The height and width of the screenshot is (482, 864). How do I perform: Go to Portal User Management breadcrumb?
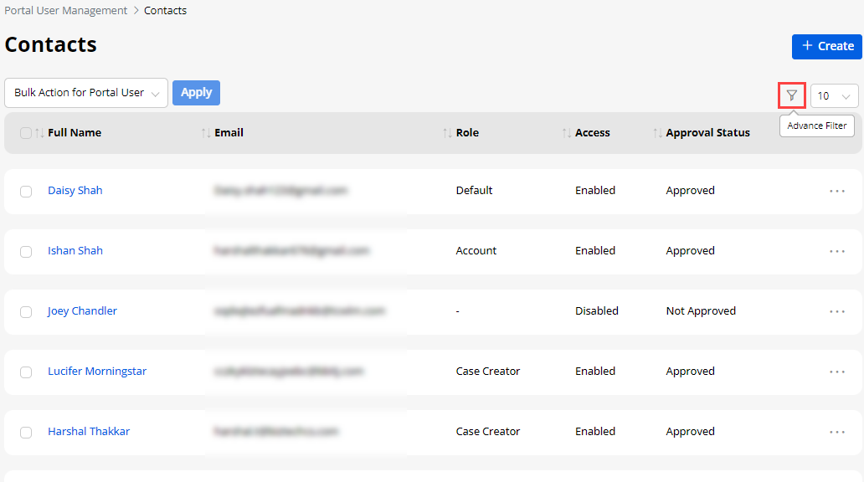pos(66,11)
